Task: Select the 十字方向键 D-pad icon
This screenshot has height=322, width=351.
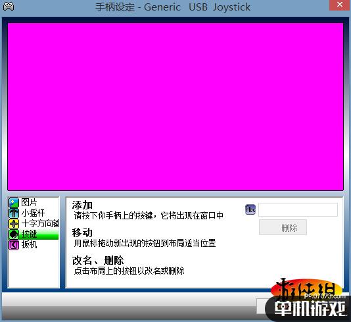Action: click(14, 224)
